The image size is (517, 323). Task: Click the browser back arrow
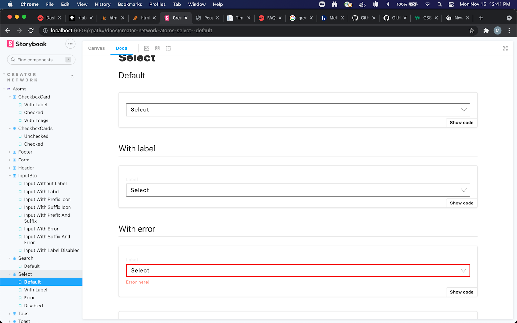pyautogui.click(x=8, y=30)
